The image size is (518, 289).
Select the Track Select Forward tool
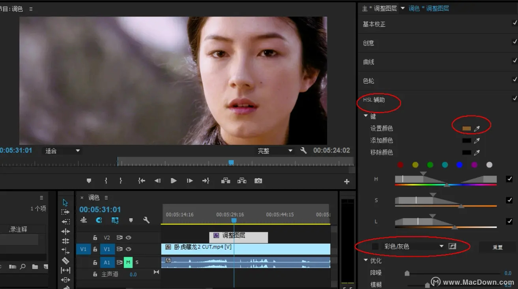pos(65,212)
